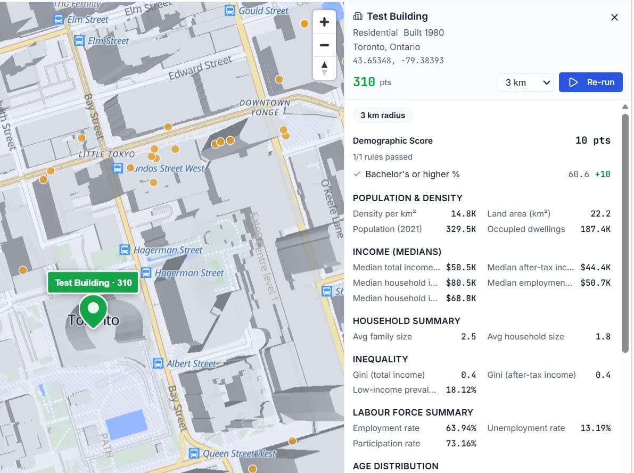634x473 pixels.
Task: Toggle the map tilt control arrows
Action: click(325, 68)
